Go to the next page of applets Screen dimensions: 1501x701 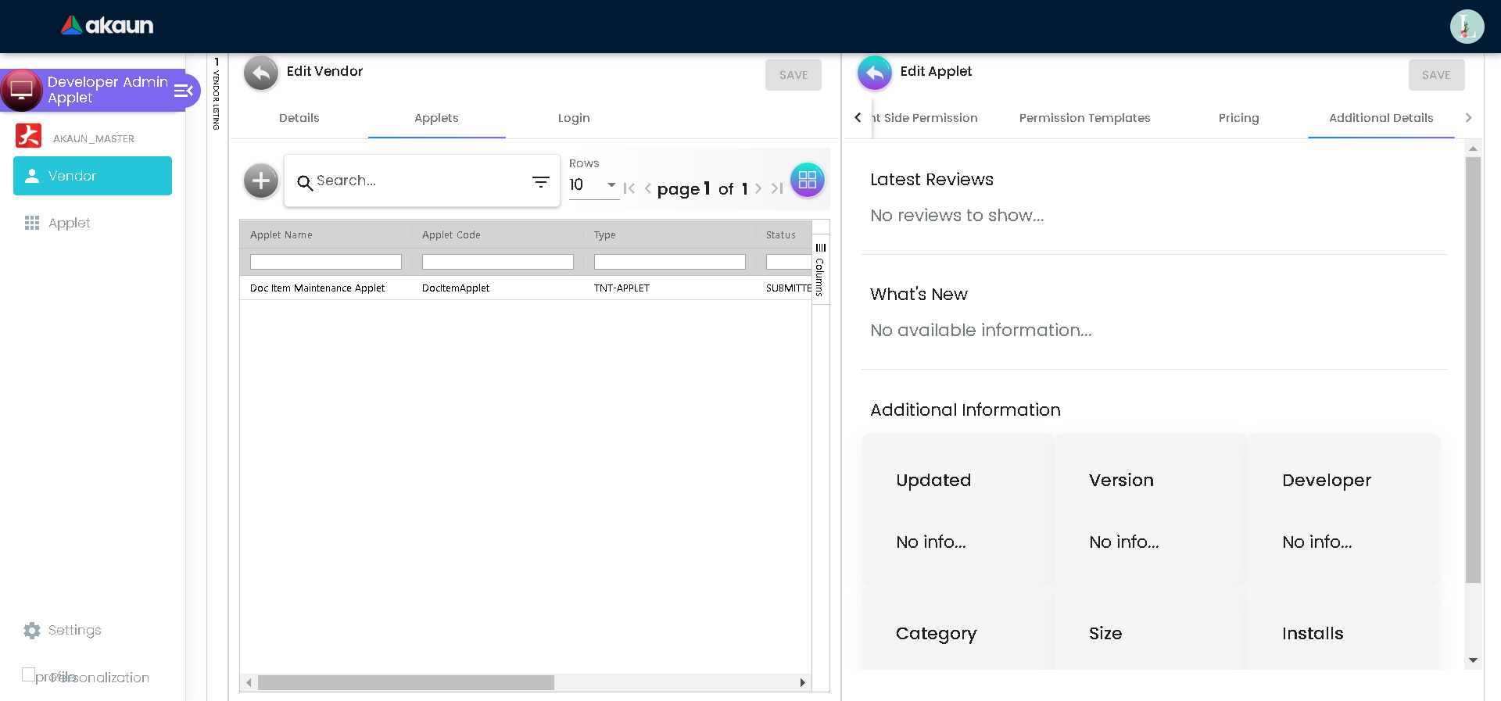(x=758, y=188)
